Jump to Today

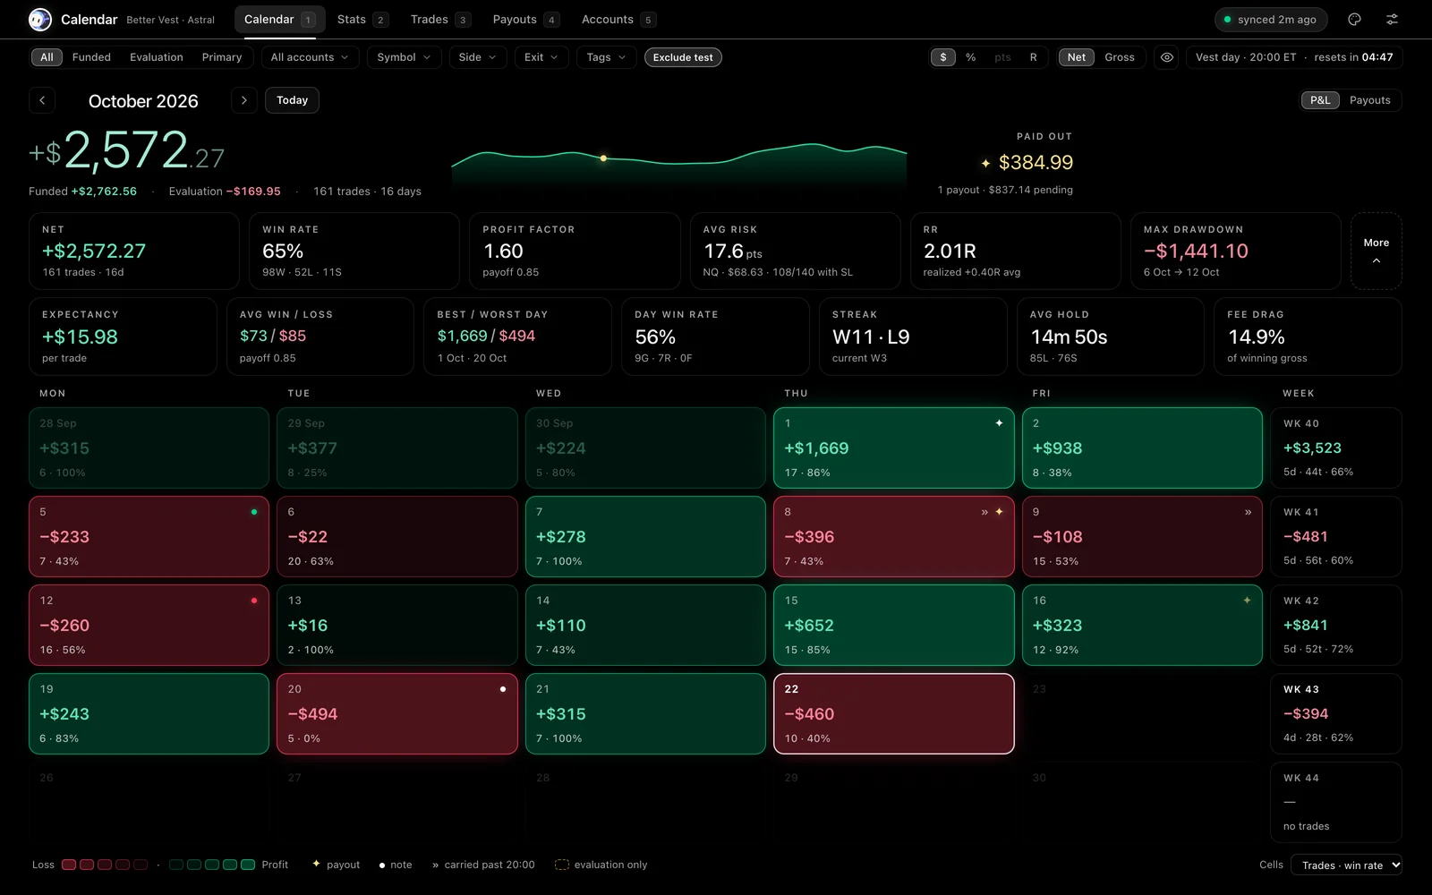coord(292,100)
